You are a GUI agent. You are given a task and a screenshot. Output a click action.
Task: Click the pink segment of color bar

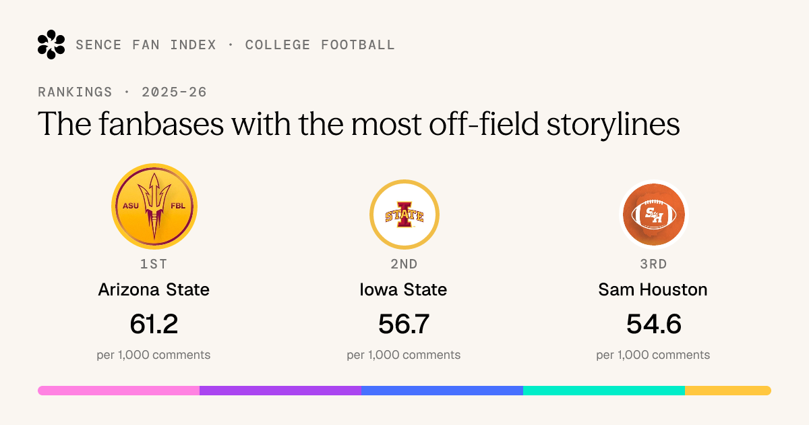[x=119, y=391]
